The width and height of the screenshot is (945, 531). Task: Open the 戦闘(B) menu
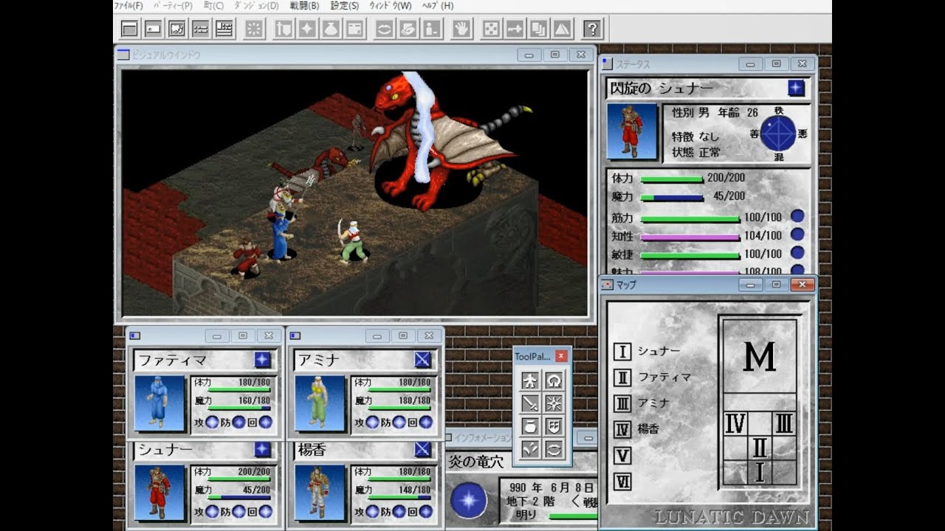pyautogui.click(x=305, y=6)
